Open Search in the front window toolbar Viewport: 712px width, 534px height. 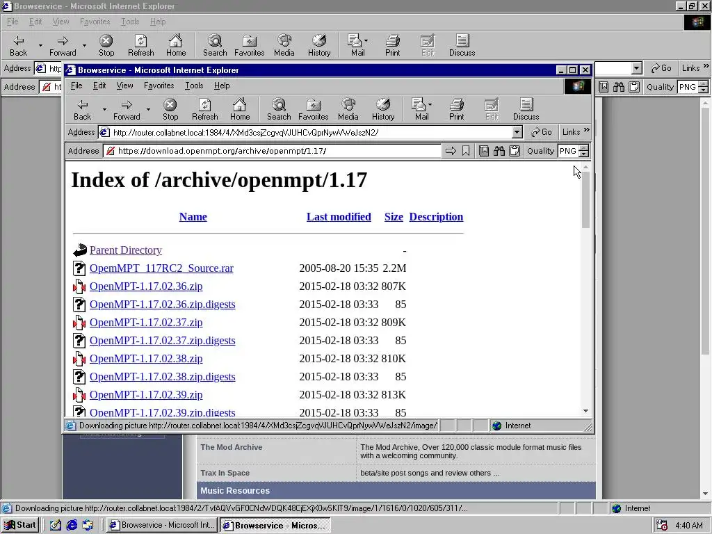279,110
